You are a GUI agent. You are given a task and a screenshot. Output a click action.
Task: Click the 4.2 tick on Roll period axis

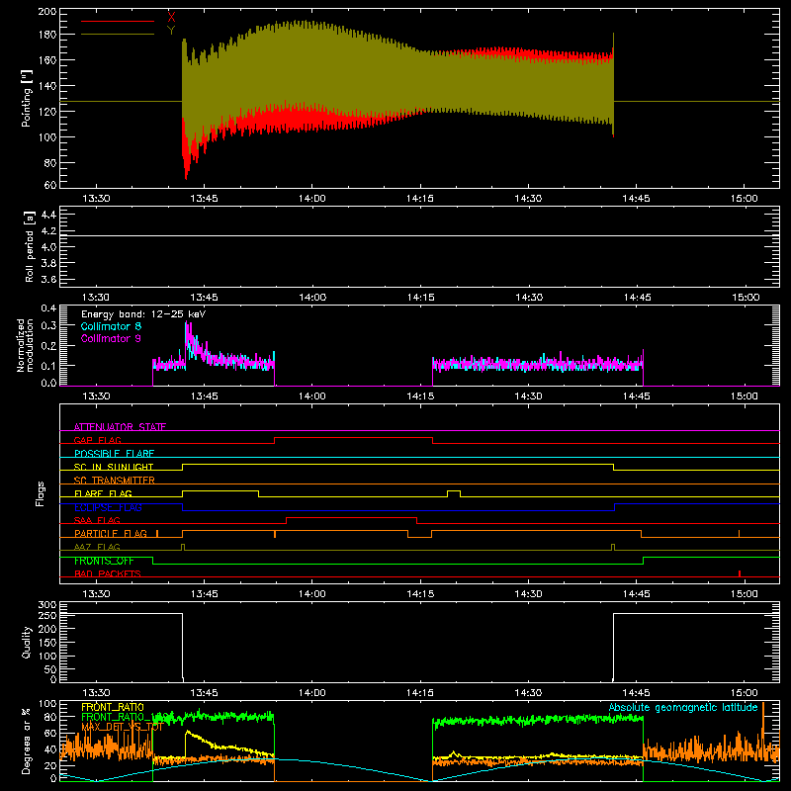pyautogui.click(x=48, y=231)
